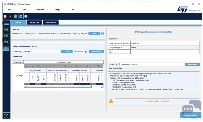Click the Description column header
203x122 pixels.
(18, 62)
